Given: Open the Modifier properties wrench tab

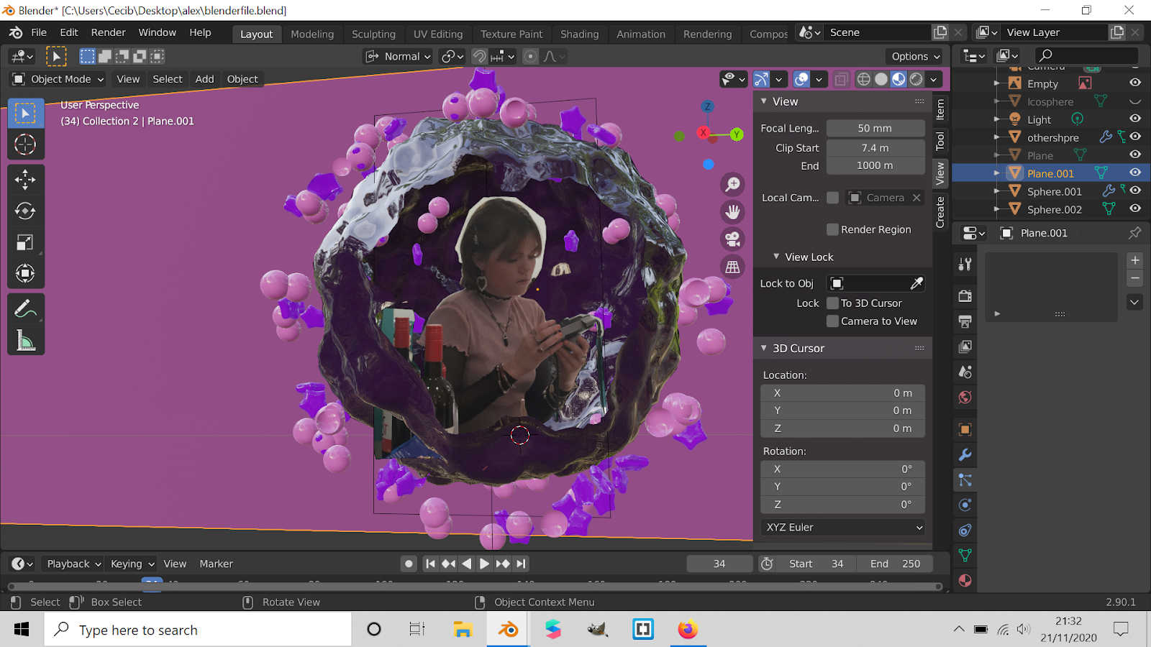Looking at the screenshot, I should point(965,454).
